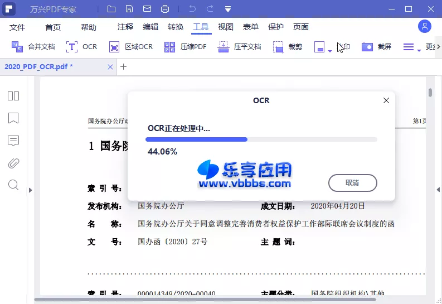Open the bookmarks panel icon
Viewport: 442px width, 304px height.
(13, 118)
